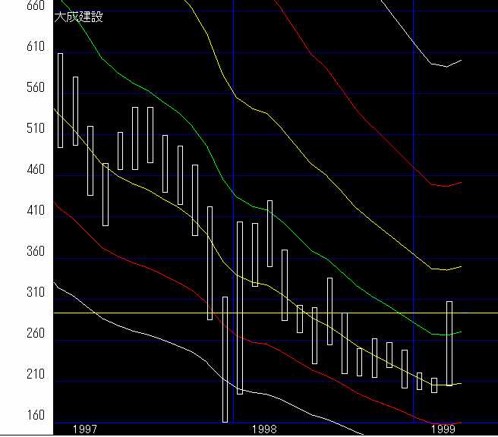498x437 pixels.
Task: Click the 510 price axis label
Action: (x=14, y=129)
